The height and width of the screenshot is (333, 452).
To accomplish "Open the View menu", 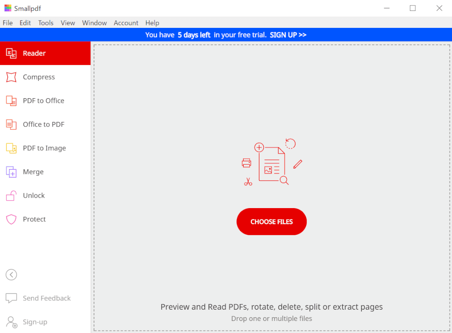I will (x=68, y=23).
